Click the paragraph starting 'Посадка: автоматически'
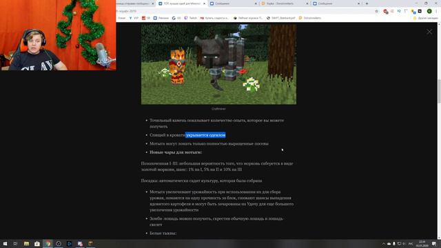 201,180
